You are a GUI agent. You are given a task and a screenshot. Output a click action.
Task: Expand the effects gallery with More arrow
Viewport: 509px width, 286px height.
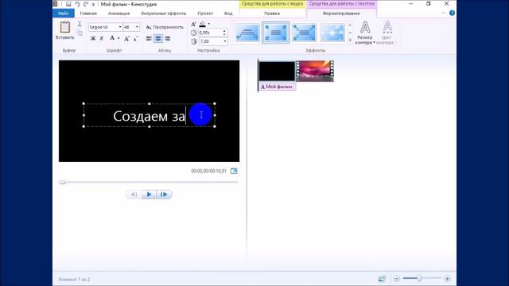coord(350,41)
